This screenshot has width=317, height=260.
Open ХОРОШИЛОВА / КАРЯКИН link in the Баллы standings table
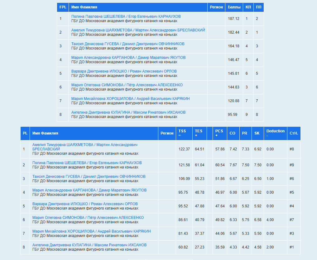[130, 99]
